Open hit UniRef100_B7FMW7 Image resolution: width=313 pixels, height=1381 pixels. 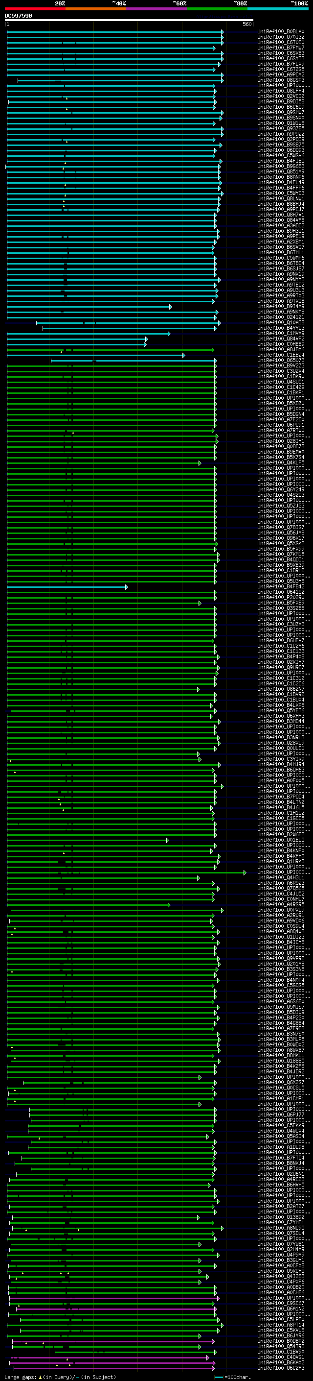pos(281,48)
